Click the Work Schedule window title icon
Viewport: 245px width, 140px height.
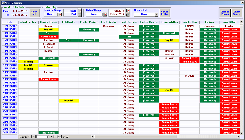[x=3, y=3]
